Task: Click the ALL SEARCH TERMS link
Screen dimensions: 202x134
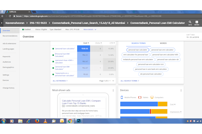Action: tap(130, 81)
